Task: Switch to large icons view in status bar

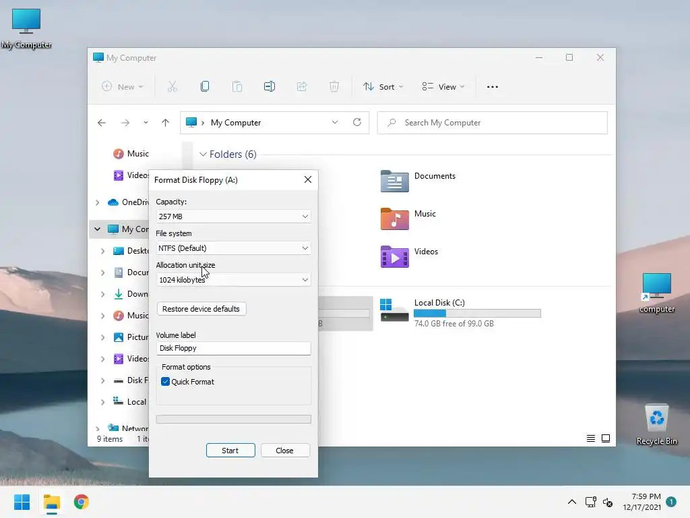Action: (606, 438)
